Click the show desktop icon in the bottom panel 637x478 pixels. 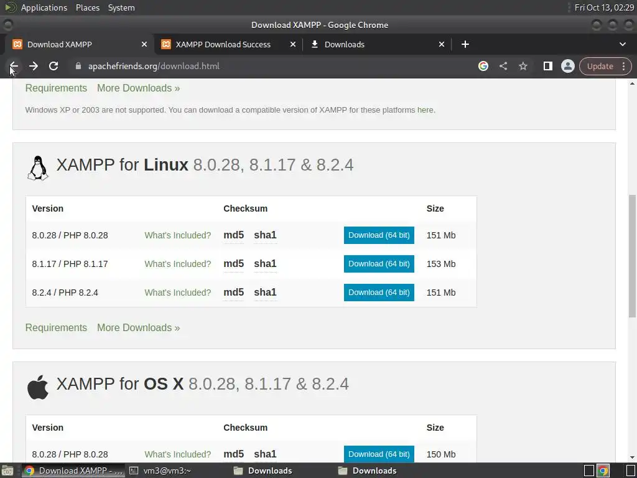tap(7, 471)
